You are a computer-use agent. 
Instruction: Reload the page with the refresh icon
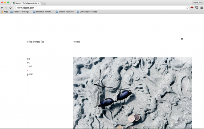(x=10, y=8)
